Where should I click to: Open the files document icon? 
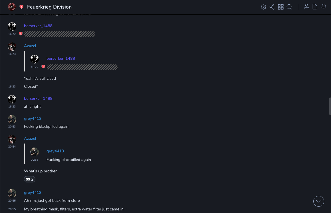click(315, 7)
